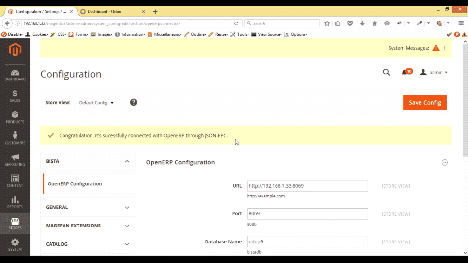This screenshot has height=263, width=468.
Task: Click the green checkmark validation icon
Action: [x=449, y=34]
